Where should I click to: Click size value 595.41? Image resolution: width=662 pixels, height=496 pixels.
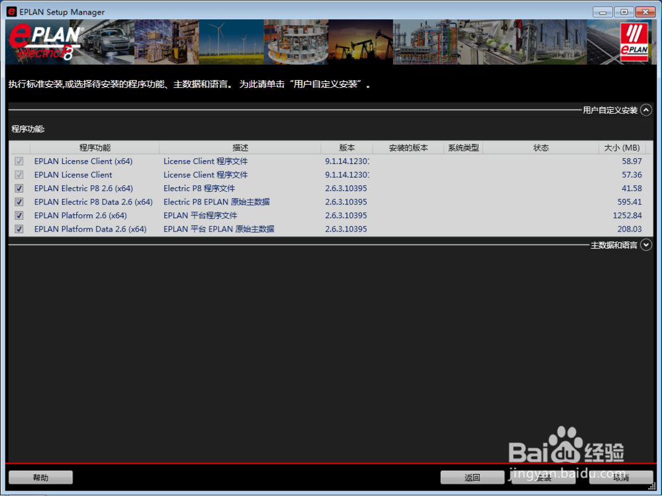[x=629, y=202]
